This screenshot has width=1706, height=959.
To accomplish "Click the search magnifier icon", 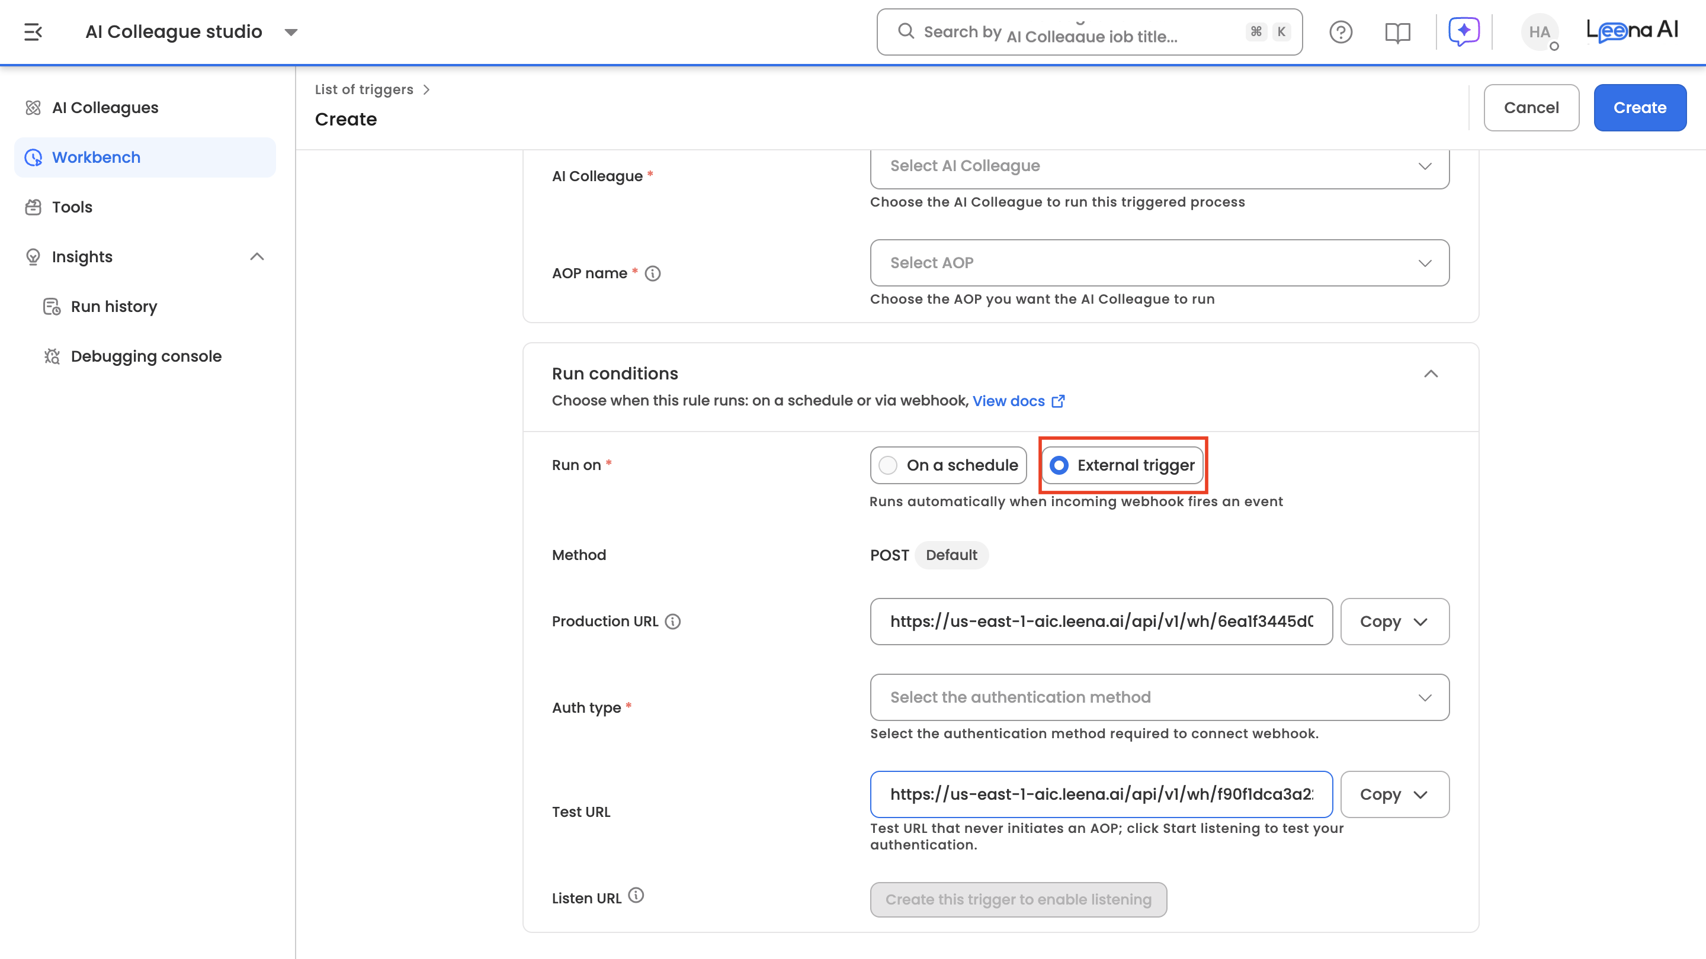I will click(x=905, y=31).
